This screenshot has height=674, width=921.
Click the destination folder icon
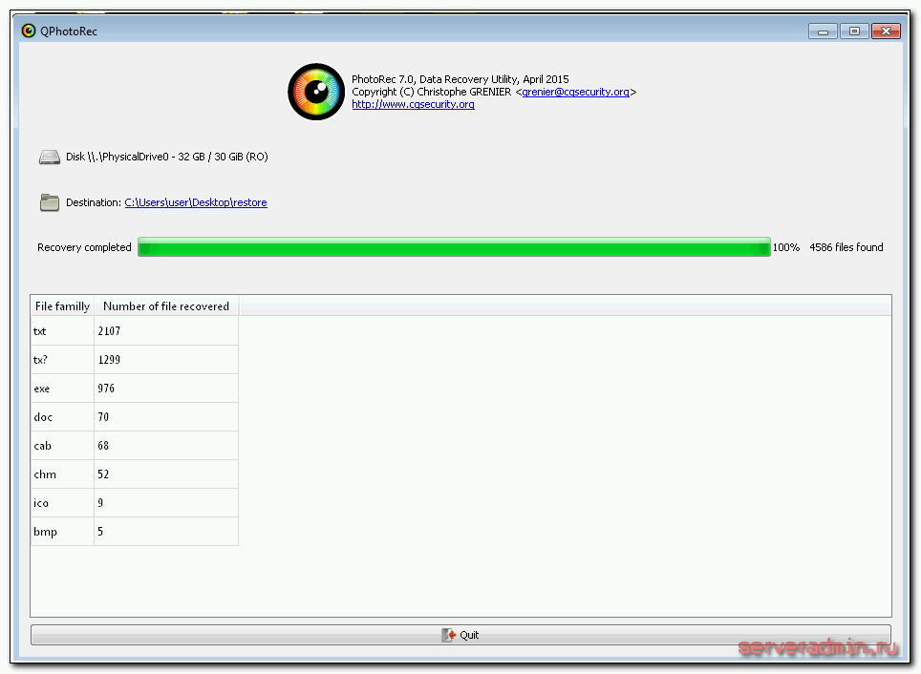(x=50, y=202)
